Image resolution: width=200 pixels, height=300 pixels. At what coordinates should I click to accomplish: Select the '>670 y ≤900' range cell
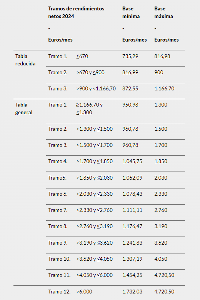pos(90,73)
